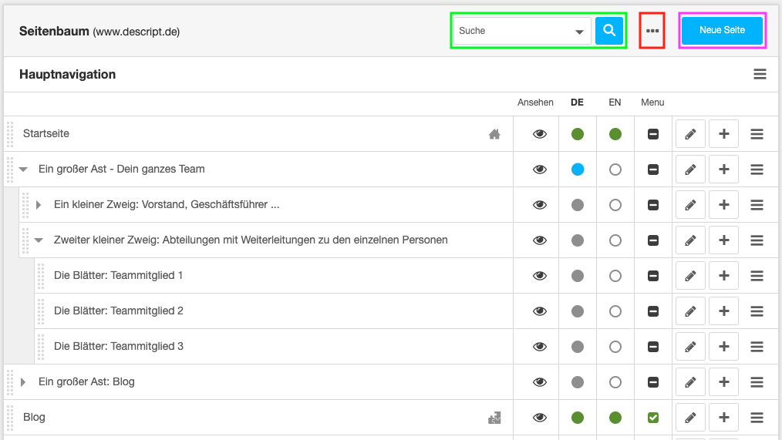Edit the Blog page with pencil icon
This screenshot has height=440, width=782.
[690, 418]
